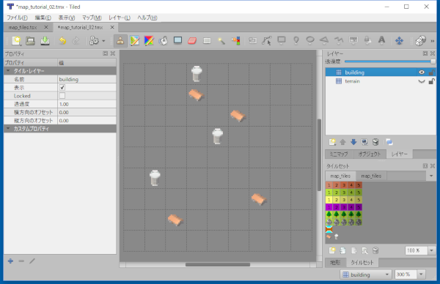The image size is (440, 284).
Task: Lock the building layer with its padlock
Action: (432, 72)
